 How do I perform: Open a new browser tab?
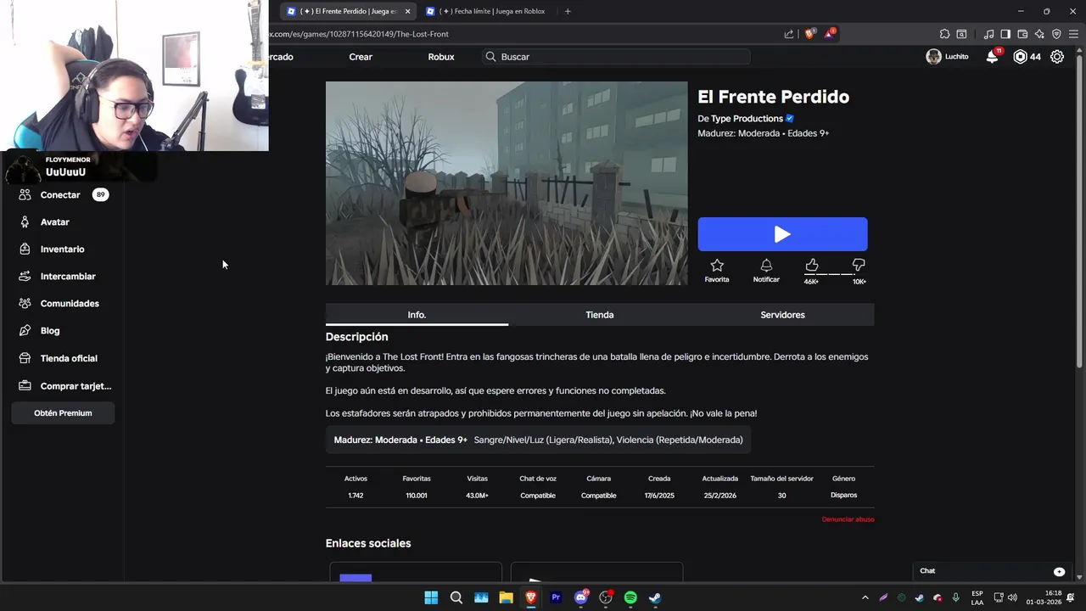pos(568,11)
